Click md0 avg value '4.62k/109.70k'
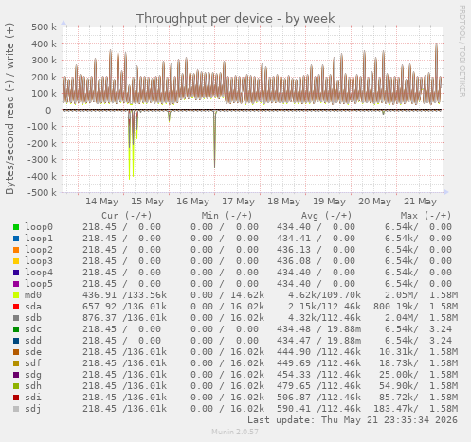The image size is (471, 442). tap(324, 295)
